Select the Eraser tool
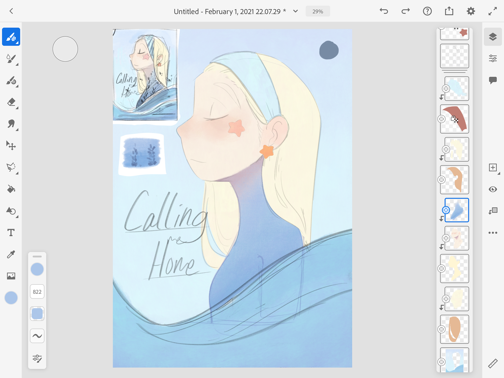The image size is (504, 378). [11, 102]
